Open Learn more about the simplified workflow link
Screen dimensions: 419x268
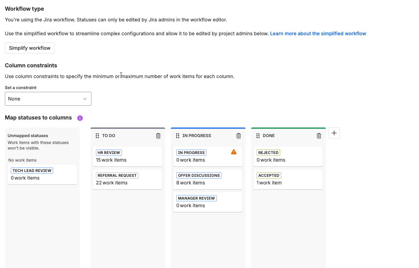[x=318, y=33]
